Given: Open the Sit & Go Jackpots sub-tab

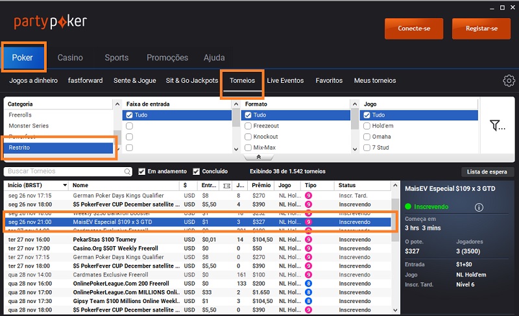Looking at the screenshot, I should point(192,81).
